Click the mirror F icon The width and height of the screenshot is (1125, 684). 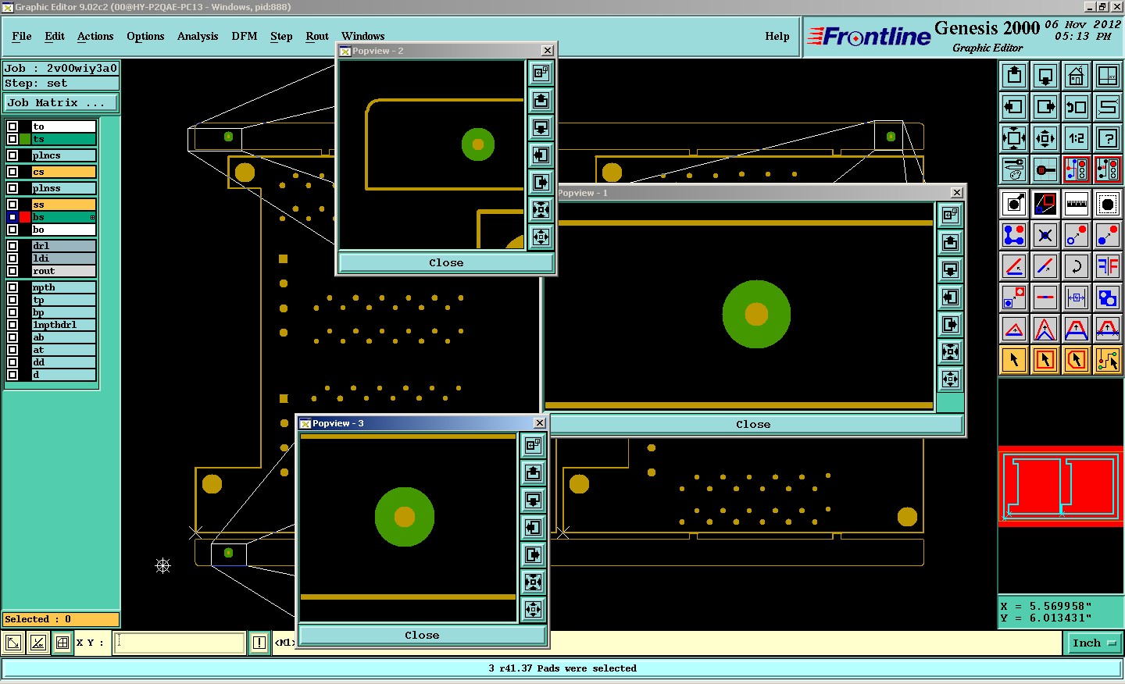click(x=1108, y=266)
